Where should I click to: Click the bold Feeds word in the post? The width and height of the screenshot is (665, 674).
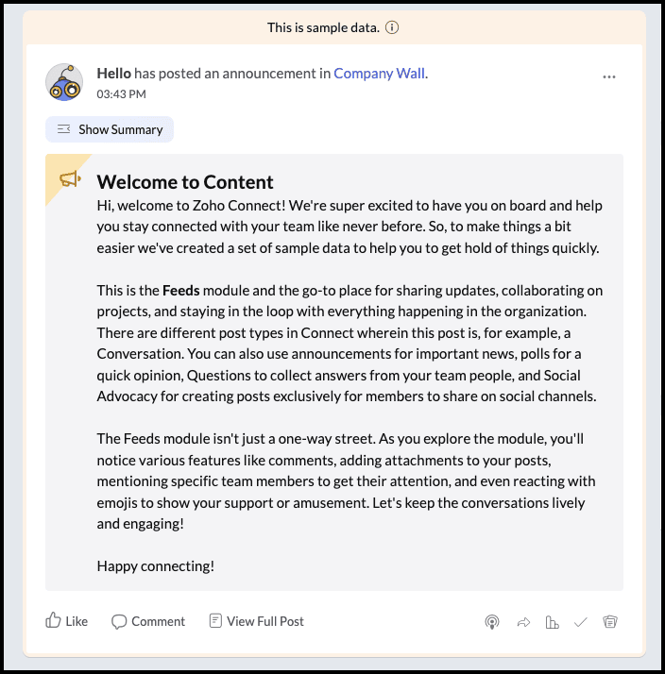181,291
